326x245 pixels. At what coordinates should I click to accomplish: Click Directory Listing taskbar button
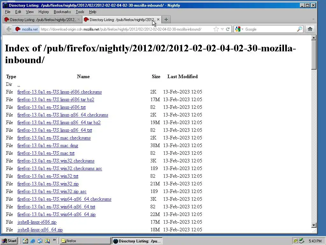point(137,241)
